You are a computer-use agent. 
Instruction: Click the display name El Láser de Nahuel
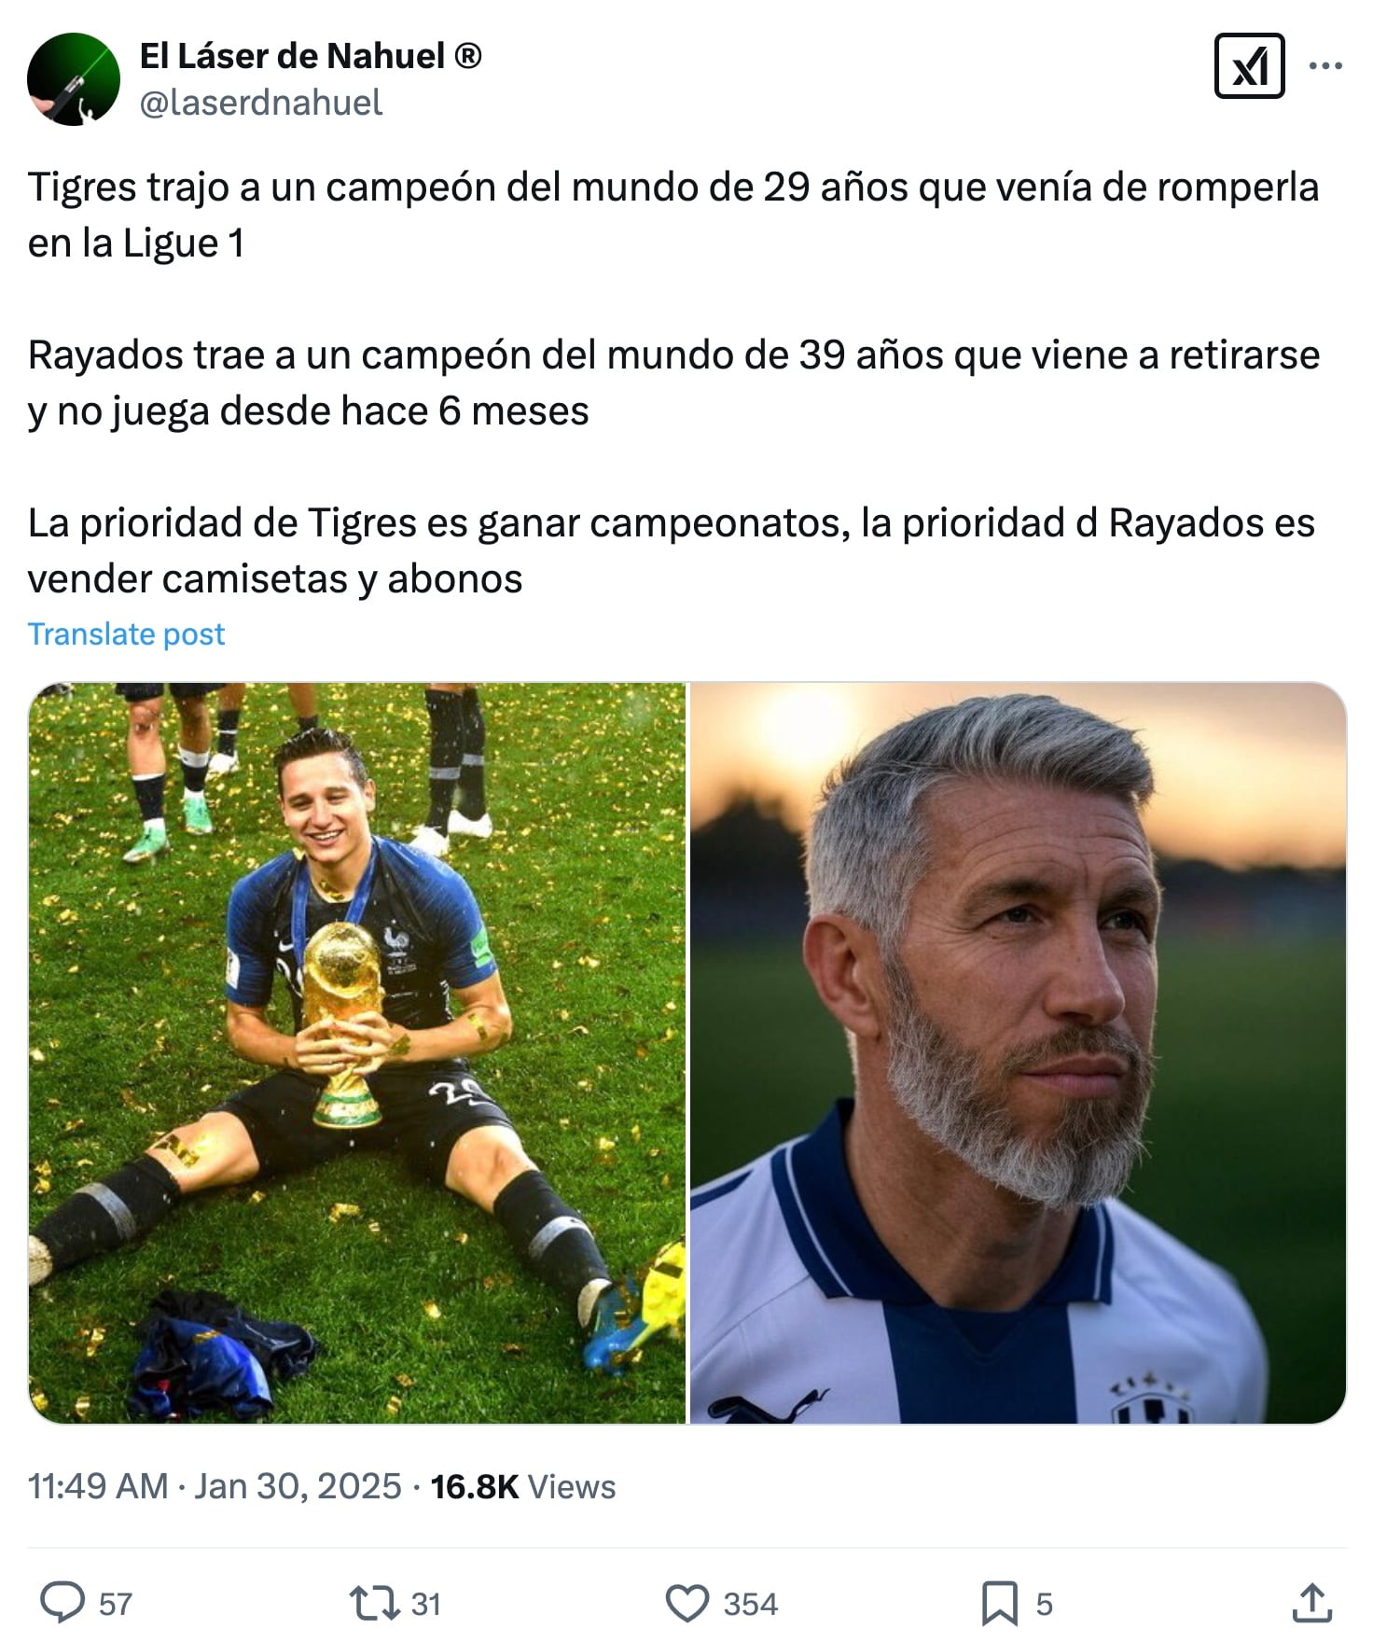click(x=311, y=57)
